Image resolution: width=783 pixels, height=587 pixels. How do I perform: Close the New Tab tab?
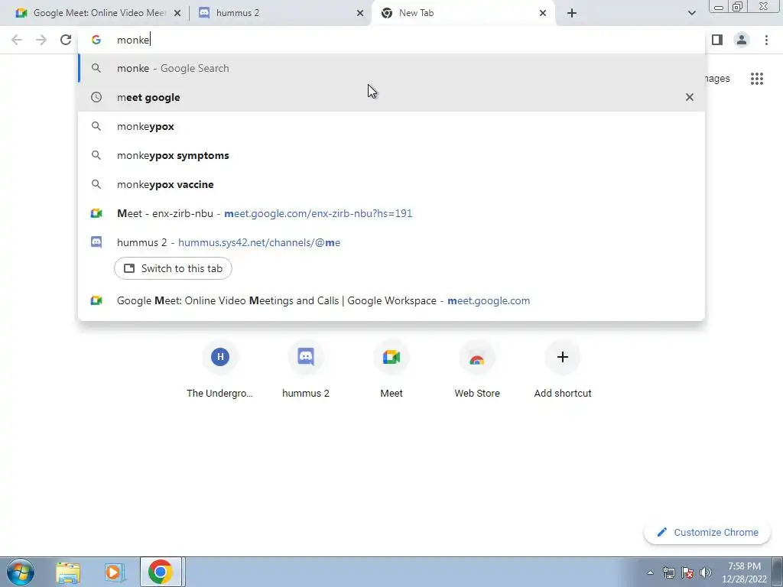click(x=543, y=13)
